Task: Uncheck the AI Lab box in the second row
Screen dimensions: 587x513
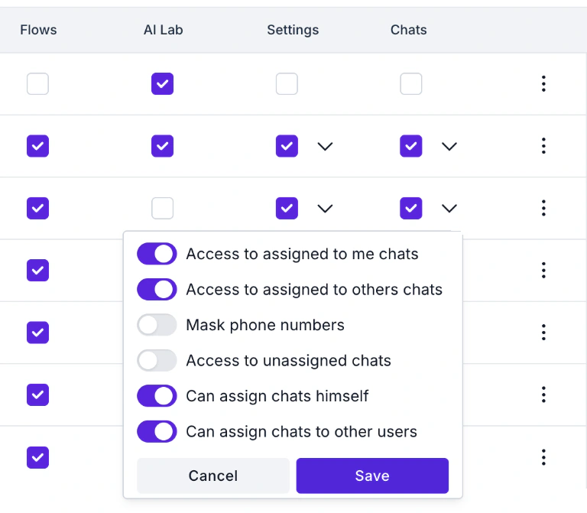Action: (x=163, y=146)
